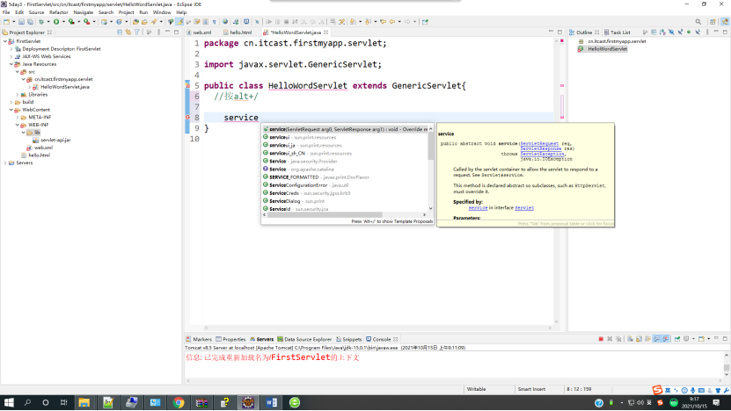Open Word from the Windows taskbar

[x=271, y=402]
